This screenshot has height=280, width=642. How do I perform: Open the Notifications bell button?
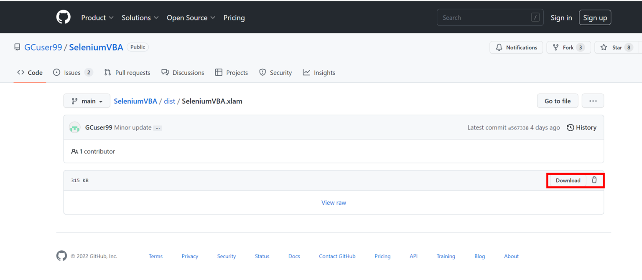click(x=516, y=48)
